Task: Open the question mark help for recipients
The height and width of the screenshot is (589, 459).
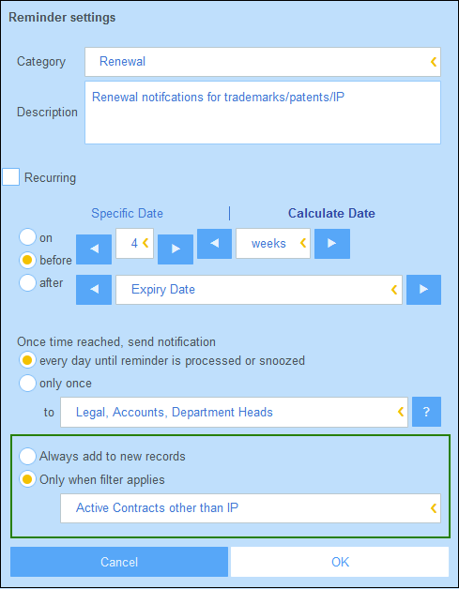Action: point(426,412)
